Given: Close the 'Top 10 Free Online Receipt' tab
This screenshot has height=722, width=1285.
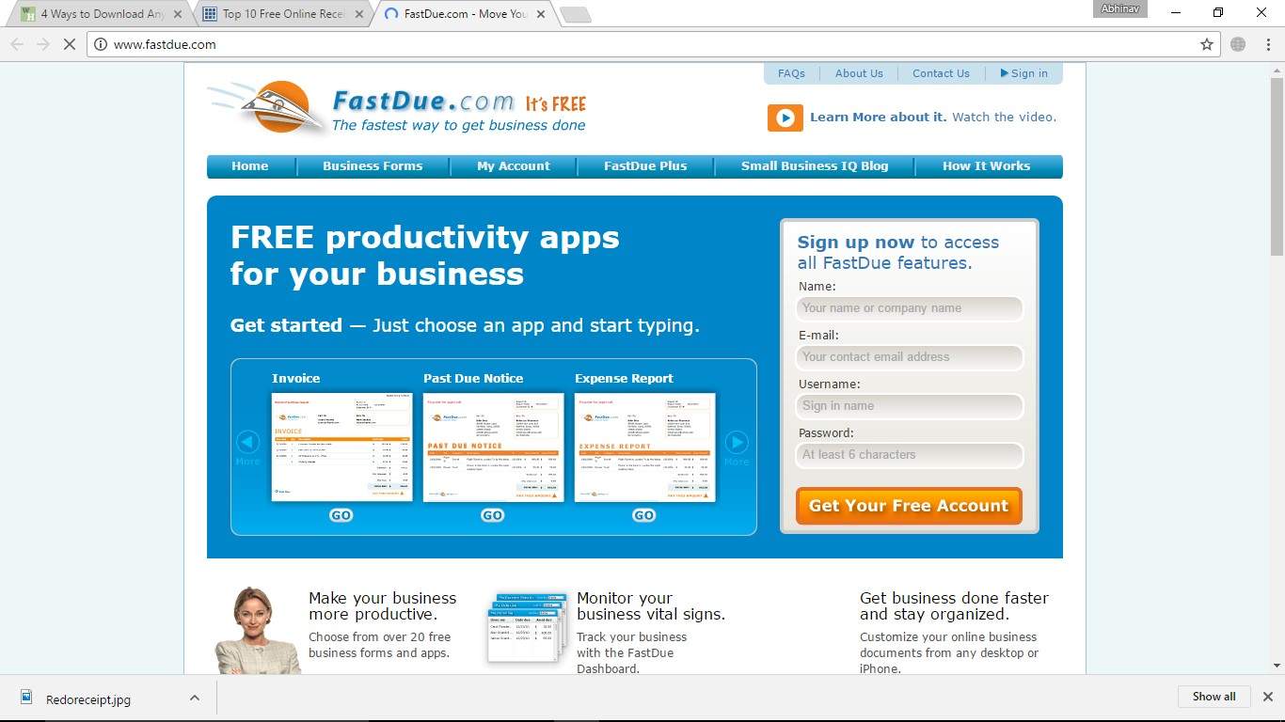Looking at the screenshot, I should 359,14.
